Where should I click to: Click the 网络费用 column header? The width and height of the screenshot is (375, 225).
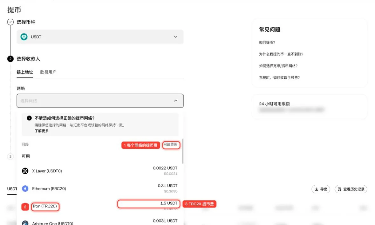pos(170,144)
